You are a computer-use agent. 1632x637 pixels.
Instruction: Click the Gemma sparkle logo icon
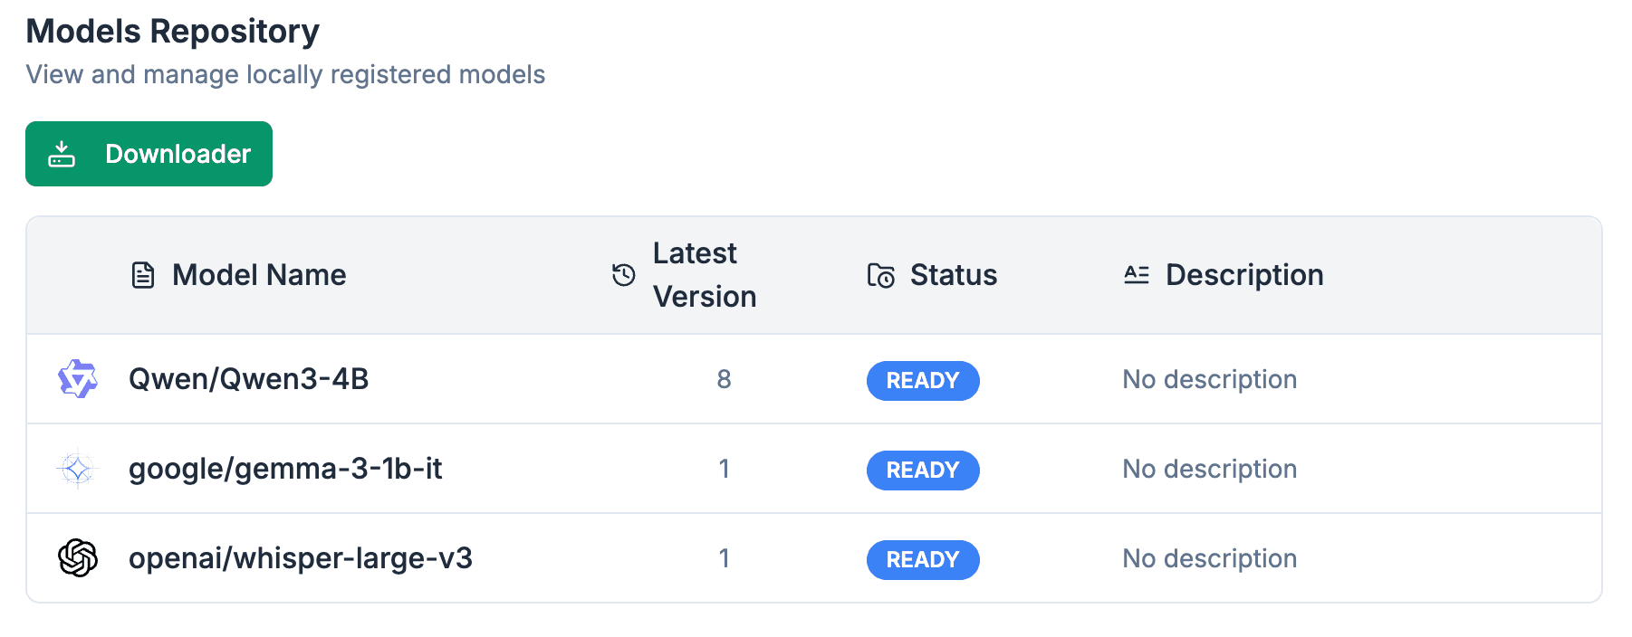[x=78, y=469]
